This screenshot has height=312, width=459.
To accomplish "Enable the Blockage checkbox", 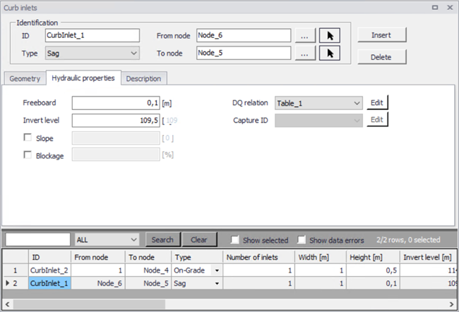I will pyautogui.click(x=28, y=155).
